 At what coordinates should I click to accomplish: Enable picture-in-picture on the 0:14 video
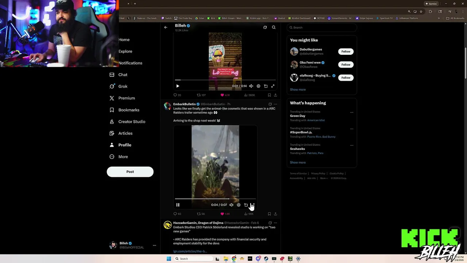click(266, 86)
